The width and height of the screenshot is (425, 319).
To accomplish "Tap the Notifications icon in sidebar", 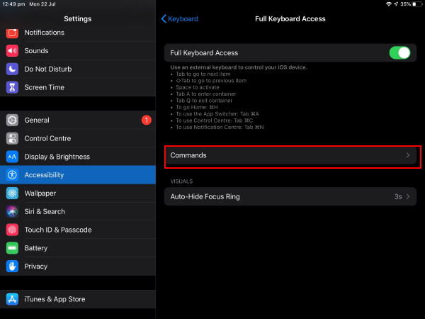I will coord(12,33).
